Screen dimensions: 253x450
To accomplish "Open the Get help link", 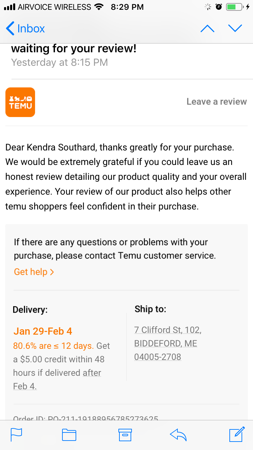I will click(34, 272).
